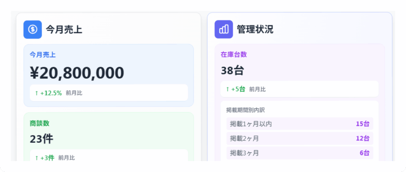Screen dimensions: 406x172
Task: Click the green up arrow beside +5台
Action: click(228, 89)
